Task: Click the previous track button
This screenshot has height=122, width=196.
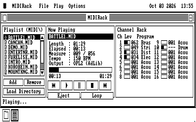Action: click(54, 85)
